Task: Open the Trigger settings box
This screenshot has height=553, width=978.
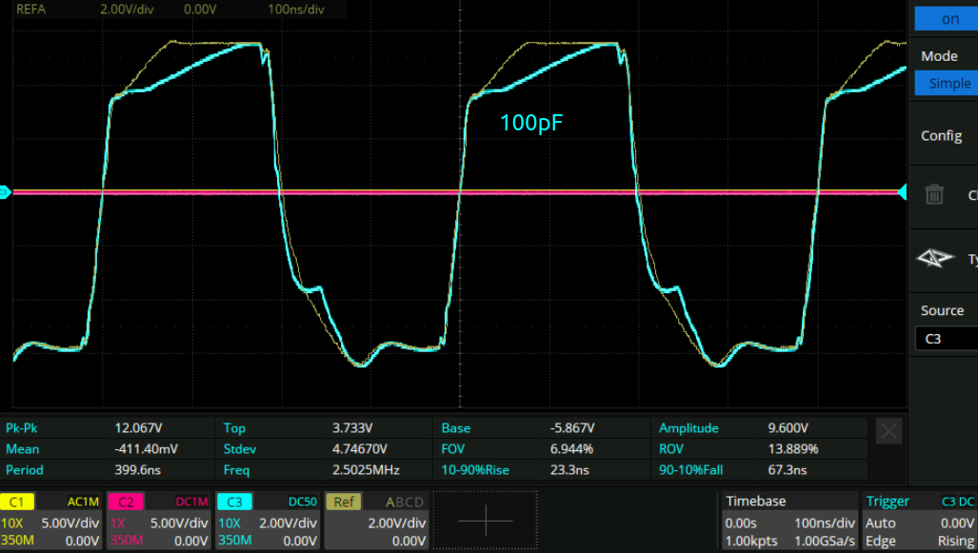Action: 919,521
